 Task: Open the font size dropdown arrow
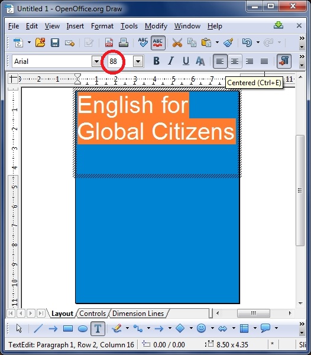click(x=138, y=62)
